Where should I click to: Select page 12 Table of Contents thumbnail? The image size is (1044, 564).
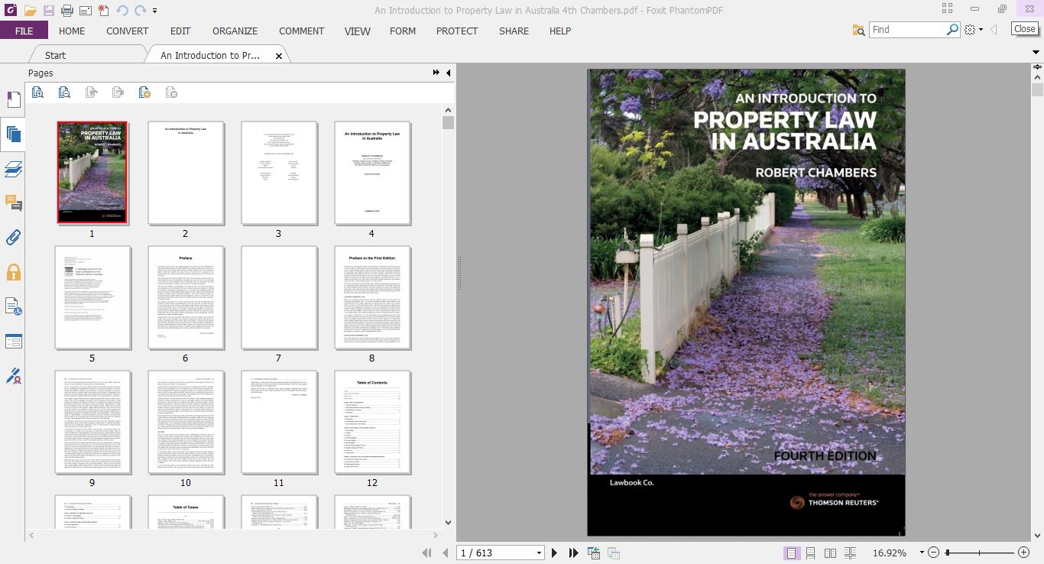[372, 423]
